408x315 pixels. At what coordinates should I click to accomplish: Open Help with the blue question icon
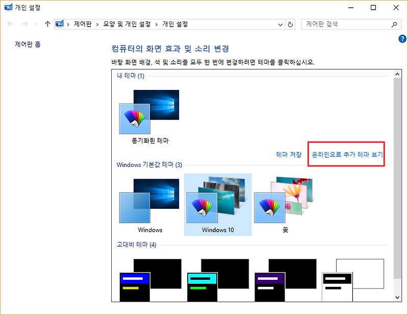[x=402, y=39]
